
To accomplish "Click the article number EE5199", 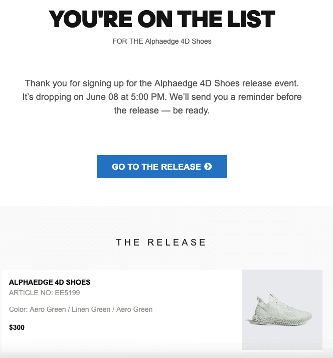I will [x=68, y=293].
